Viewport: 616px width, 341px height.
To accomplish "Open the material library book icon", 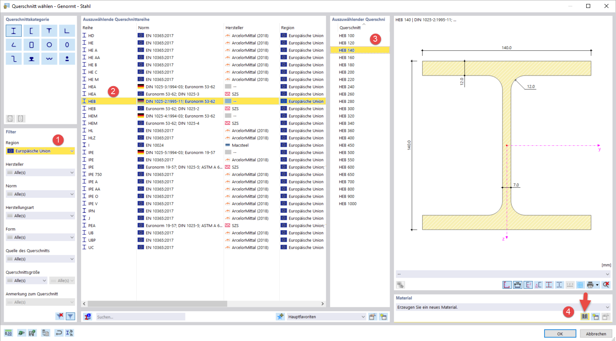I will click(x=585, y=316).
